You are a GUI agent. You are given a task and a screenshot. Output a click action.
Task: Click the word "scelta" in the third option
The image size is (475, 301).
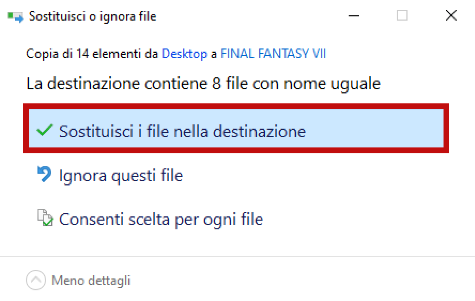[x=149, y=220]
